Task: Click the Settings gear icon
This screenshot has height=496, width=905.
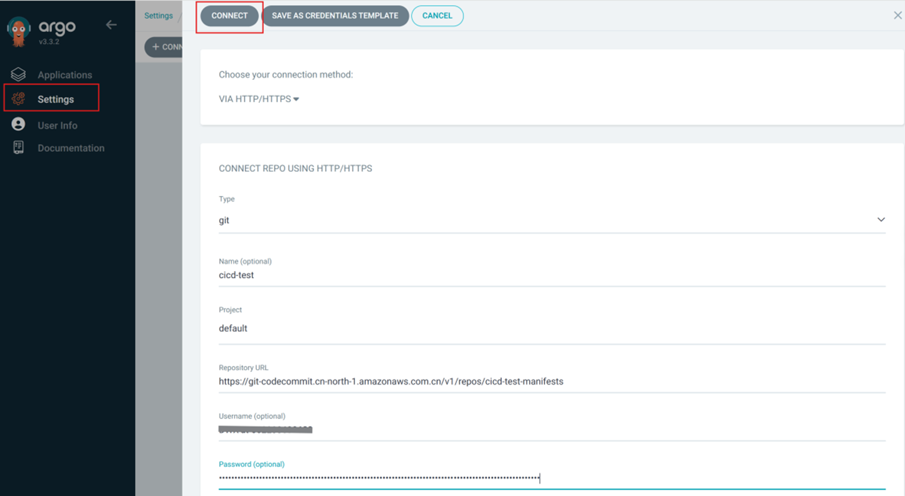Action: tap(18, 99)
